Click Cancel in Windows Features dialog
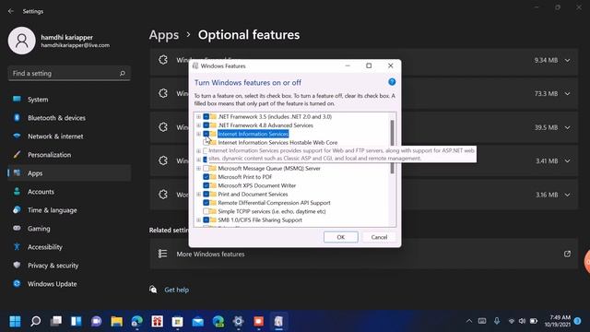Screen dimensions: 590x332 (379, 237)
